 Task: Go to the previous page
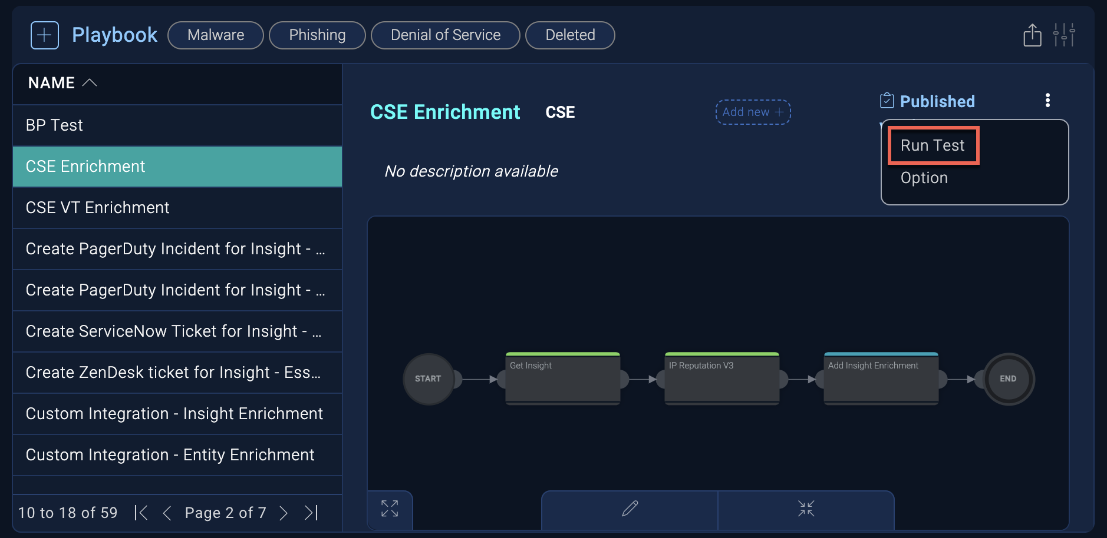coord(167,513)
